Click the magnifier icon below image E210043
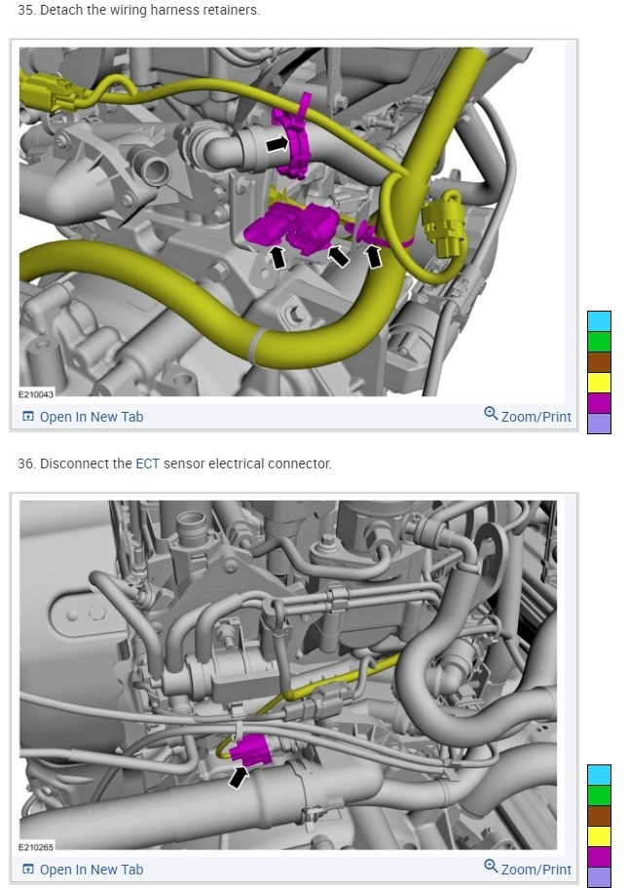 491,414
